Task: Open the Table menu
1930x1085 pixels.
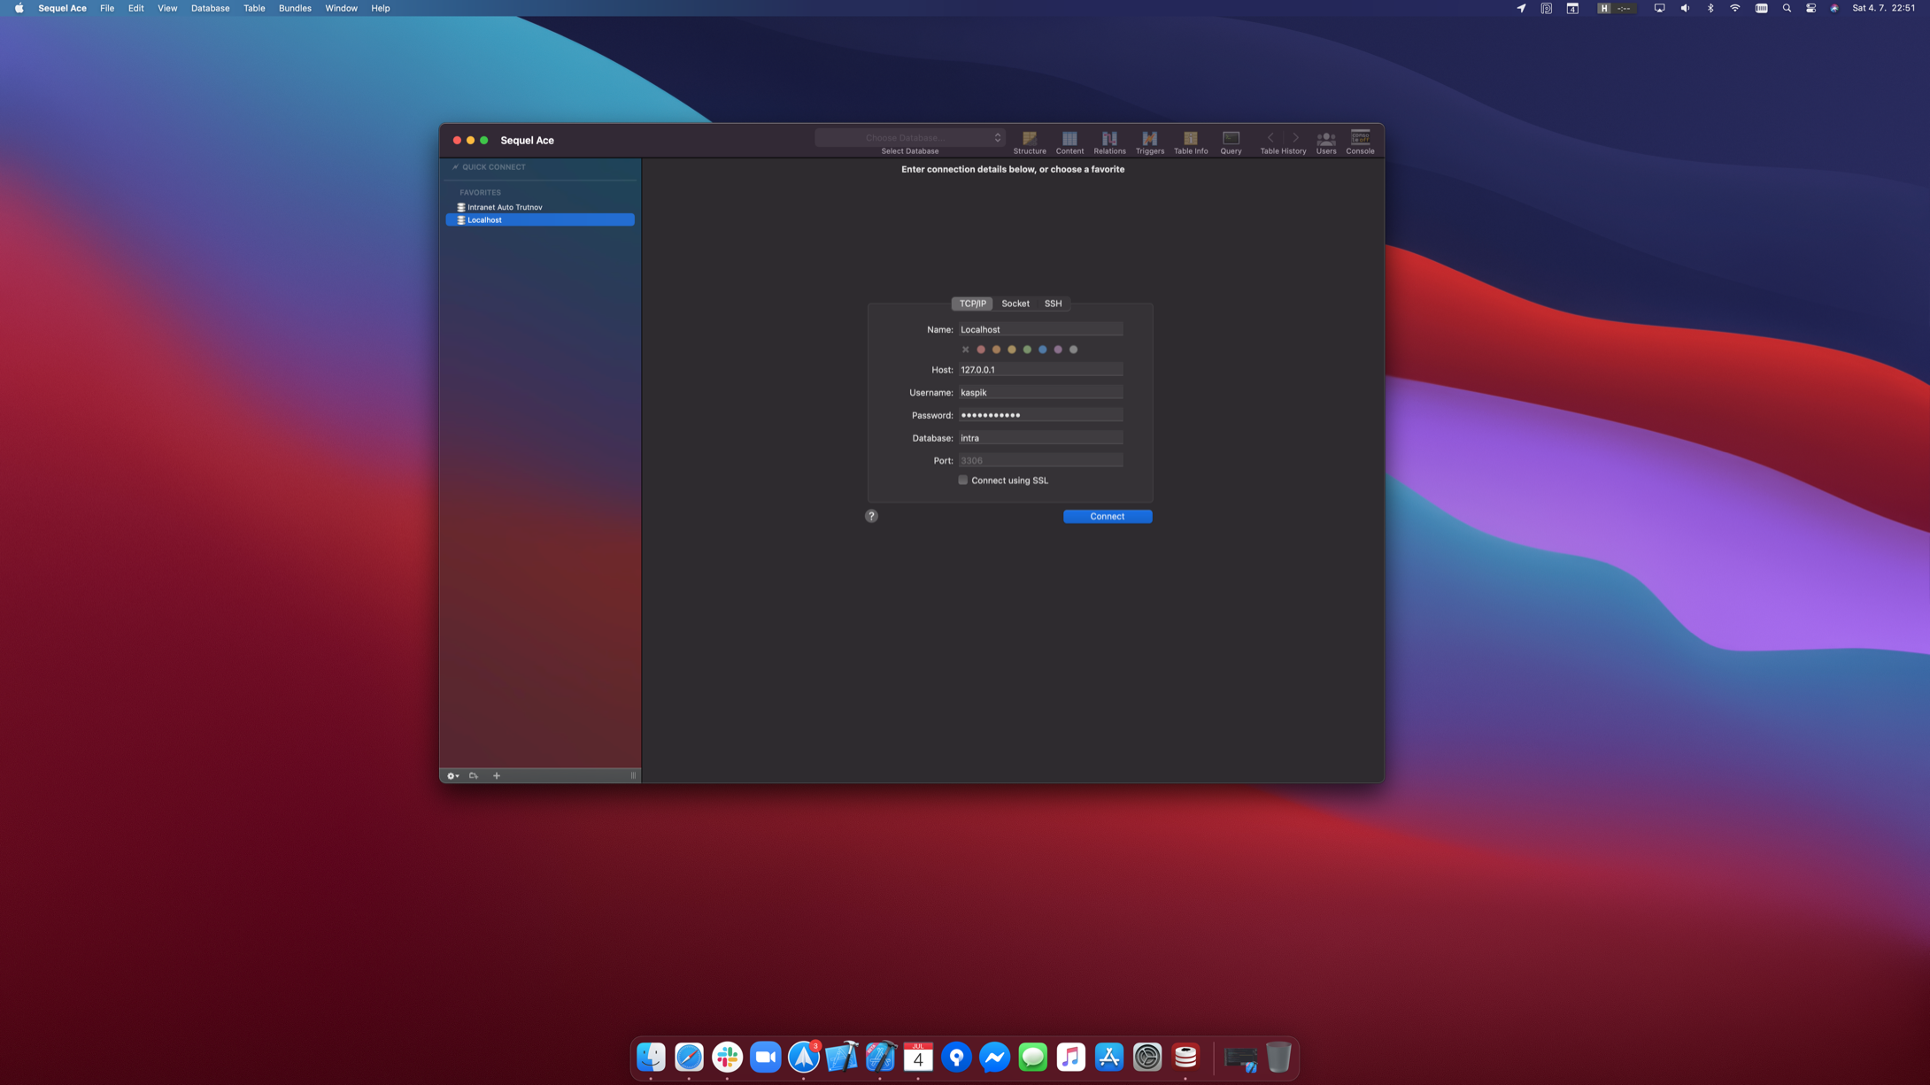Action: tap(254, 8)
